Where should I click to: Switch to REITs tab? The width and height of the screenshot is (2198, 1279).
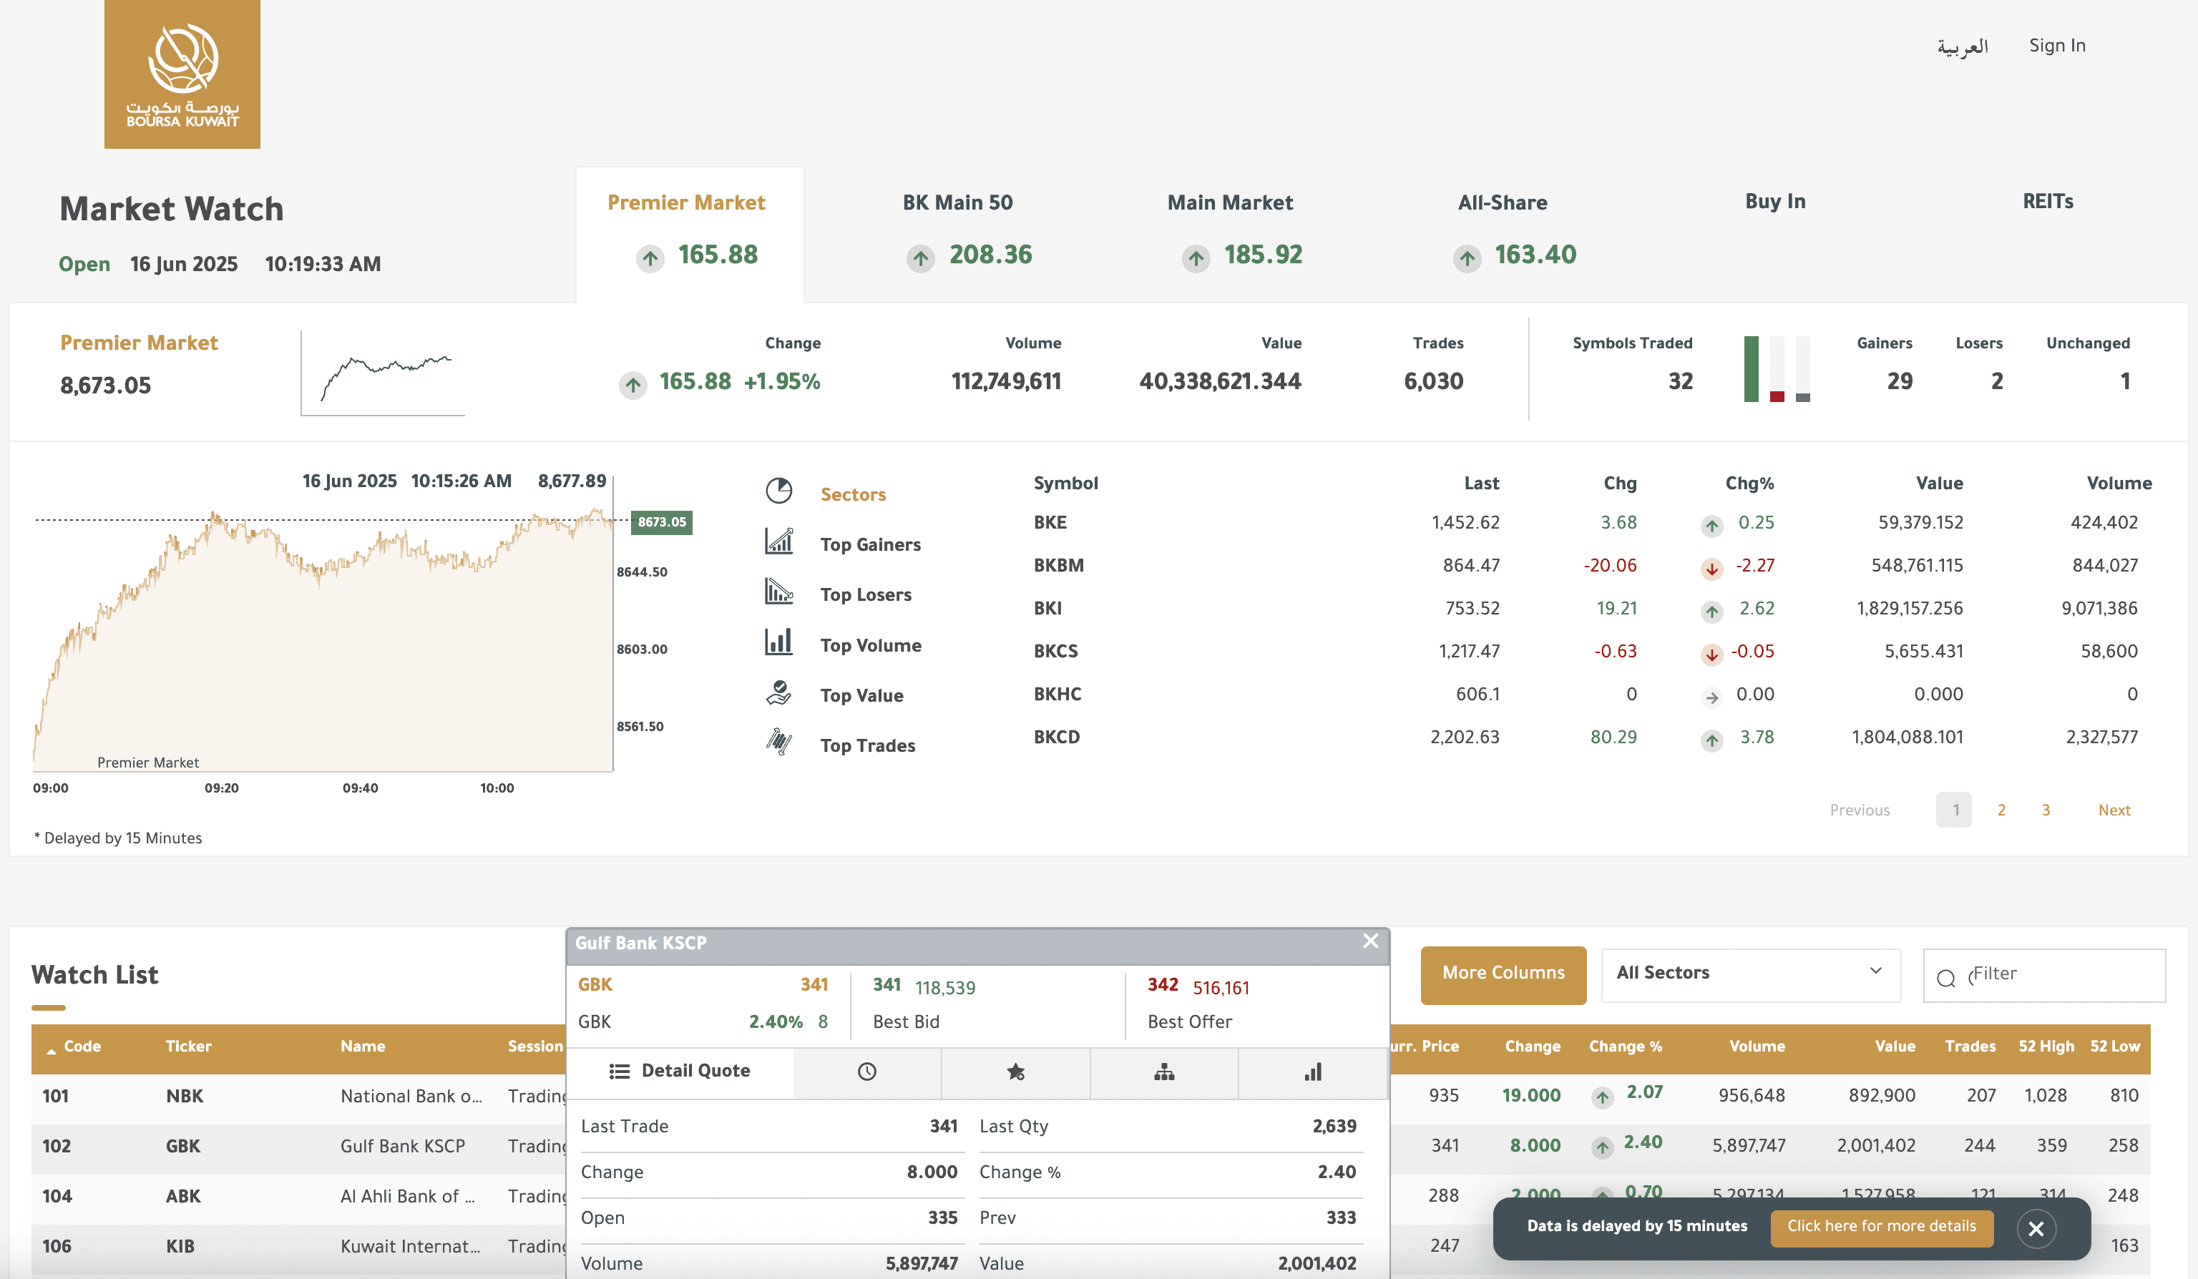tap(2047, 202)
